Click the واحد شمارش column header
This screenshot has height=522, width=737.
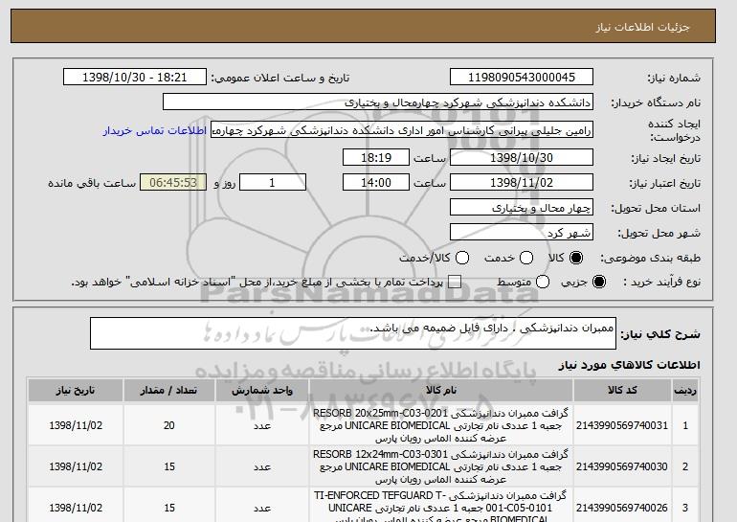(262, 391)
